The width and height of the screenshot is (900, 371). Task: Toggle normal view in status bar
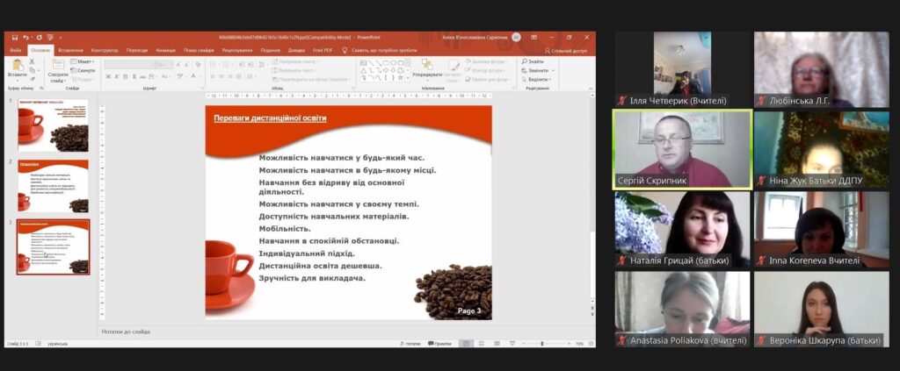pos(467,344)
